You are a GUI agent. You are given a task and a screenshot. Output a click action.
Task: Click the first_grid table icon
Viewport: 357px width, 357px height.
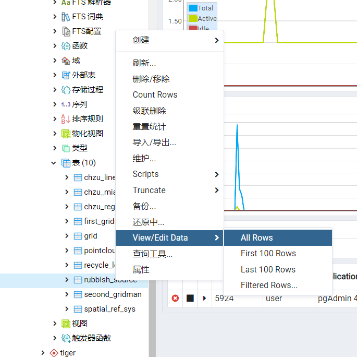tap(78, 221)
